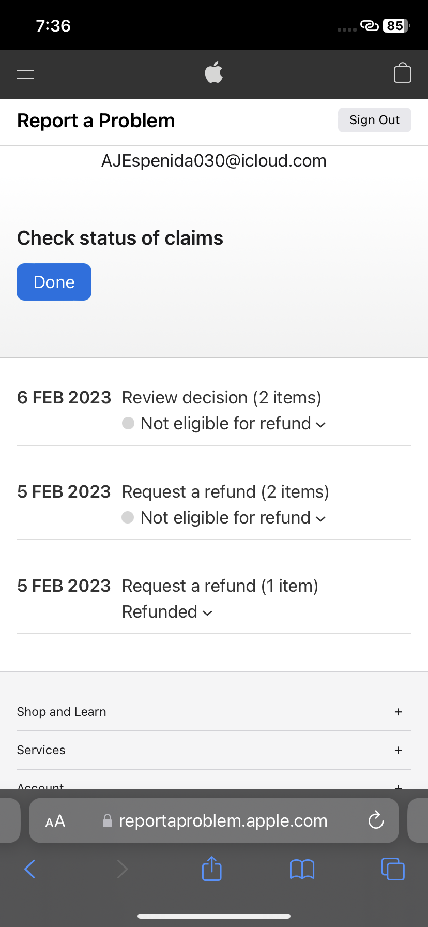
Task: Open the shopping bag icon
Action: [x=402, y=73]
